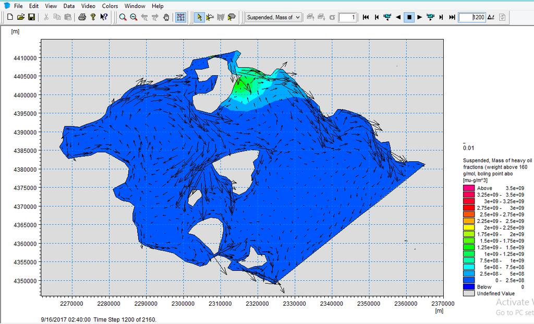The image size is (534, 324).
Task: Click the legend title 'Suspended, Mass of heavy oil'
Action: coord(497,161)
